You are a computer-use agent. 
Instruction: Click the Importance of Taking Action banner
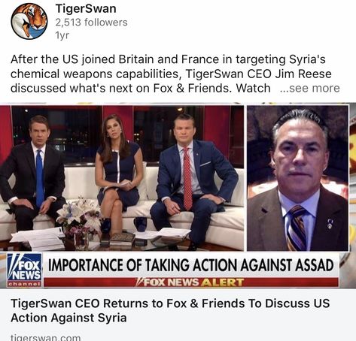pyautogui.click(x=190, y=265)
